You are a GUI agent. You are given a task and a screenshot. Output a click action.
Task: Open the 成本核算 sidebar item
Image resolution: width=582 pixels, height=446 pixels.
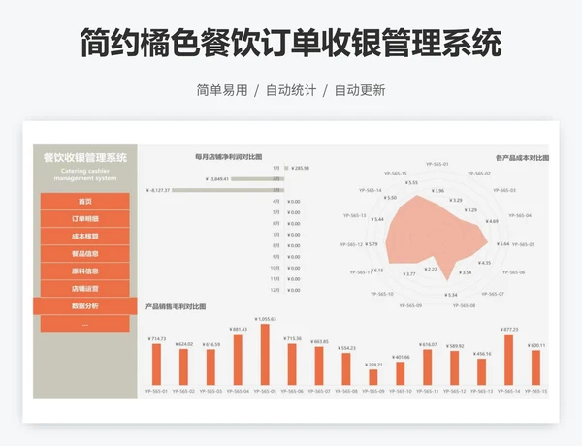coord(85,236)
